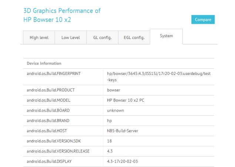Viewport: 235px width, 167px height.
Task: Switch to the High level tab
Action: click(39, 37)
